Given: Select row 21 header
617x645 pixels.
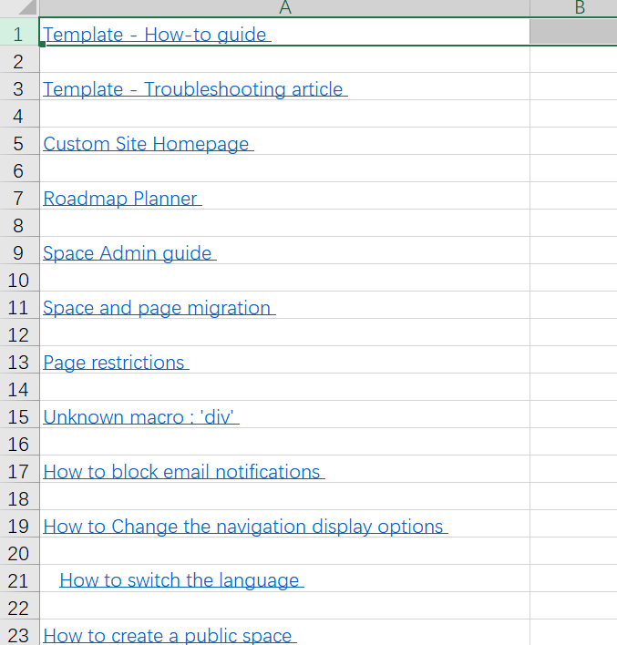Looking at the screenshot, I should 19,578.
